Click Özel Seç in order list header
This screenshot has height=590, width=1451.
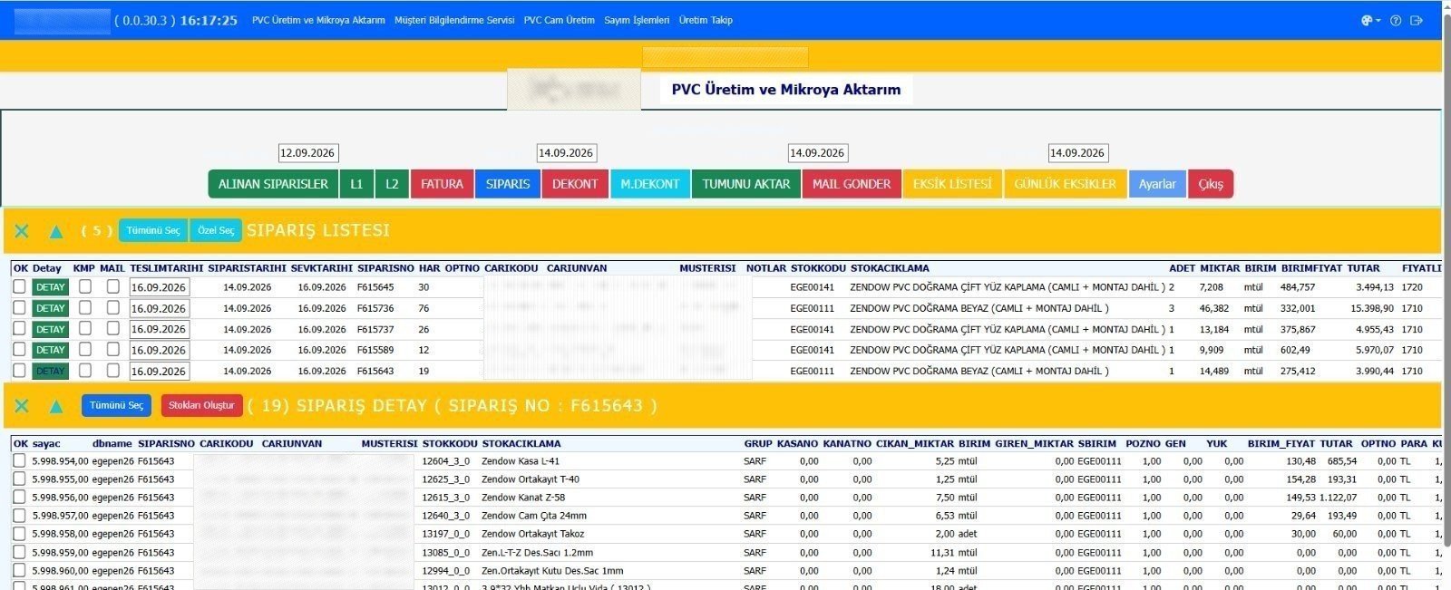coord(216,230)
